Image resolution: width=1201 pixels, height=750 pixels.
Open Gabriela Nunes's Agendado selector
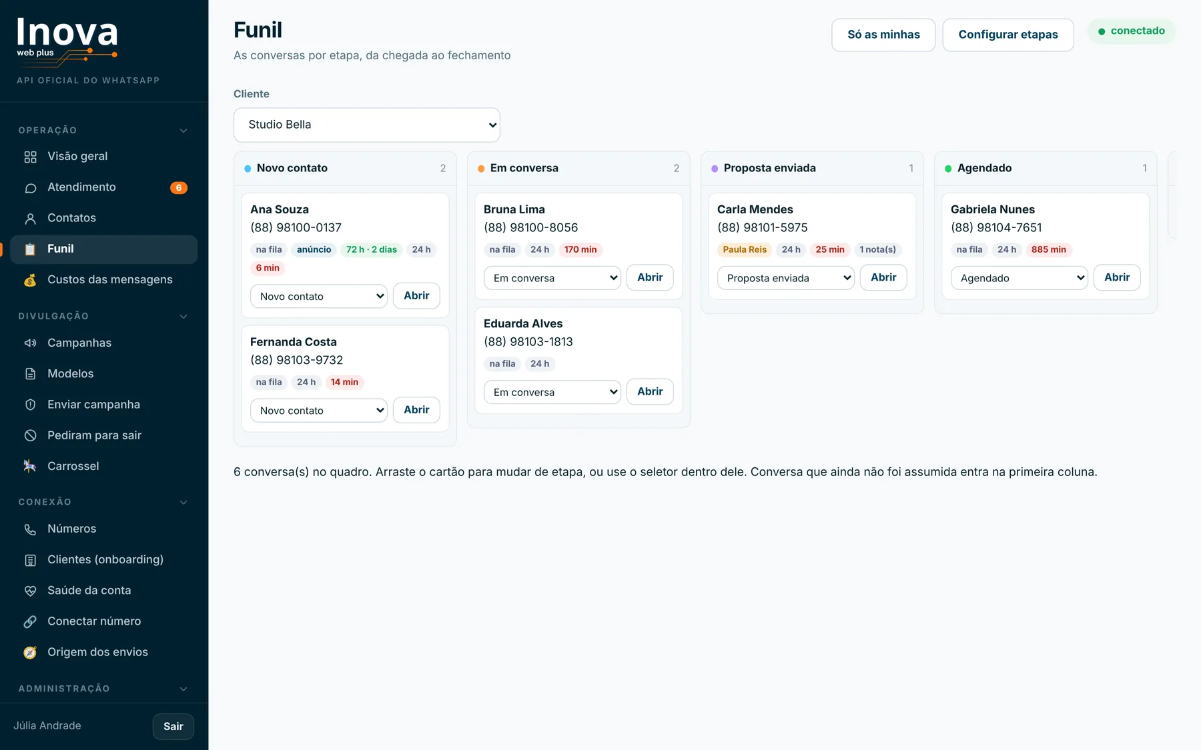(x=1020, y=278)
